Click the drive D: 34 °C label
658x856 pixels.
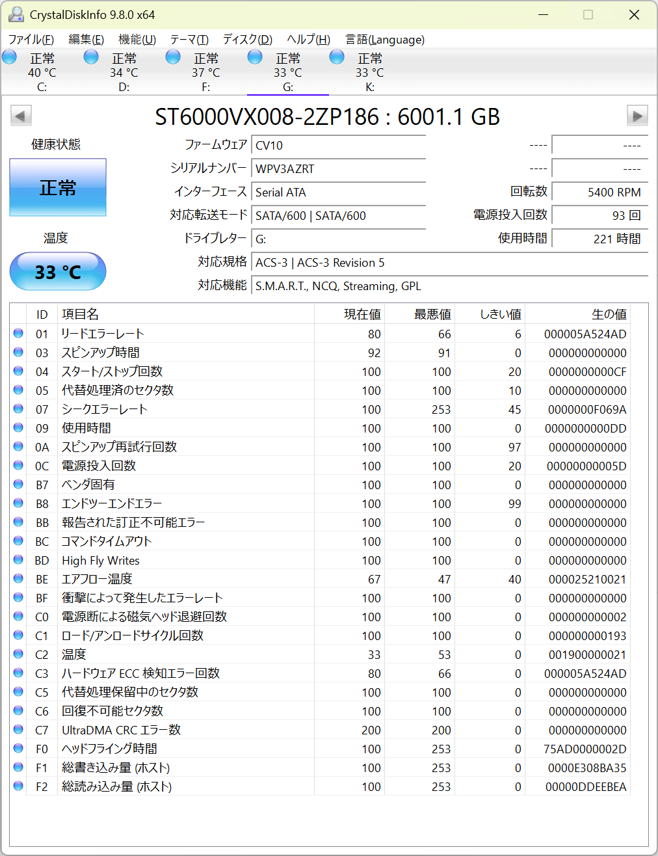pos(124,73)
